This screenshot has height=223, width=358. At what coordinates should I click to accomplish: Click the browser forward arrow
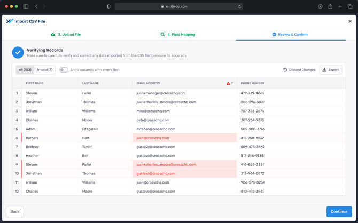[x=44, y=6]
